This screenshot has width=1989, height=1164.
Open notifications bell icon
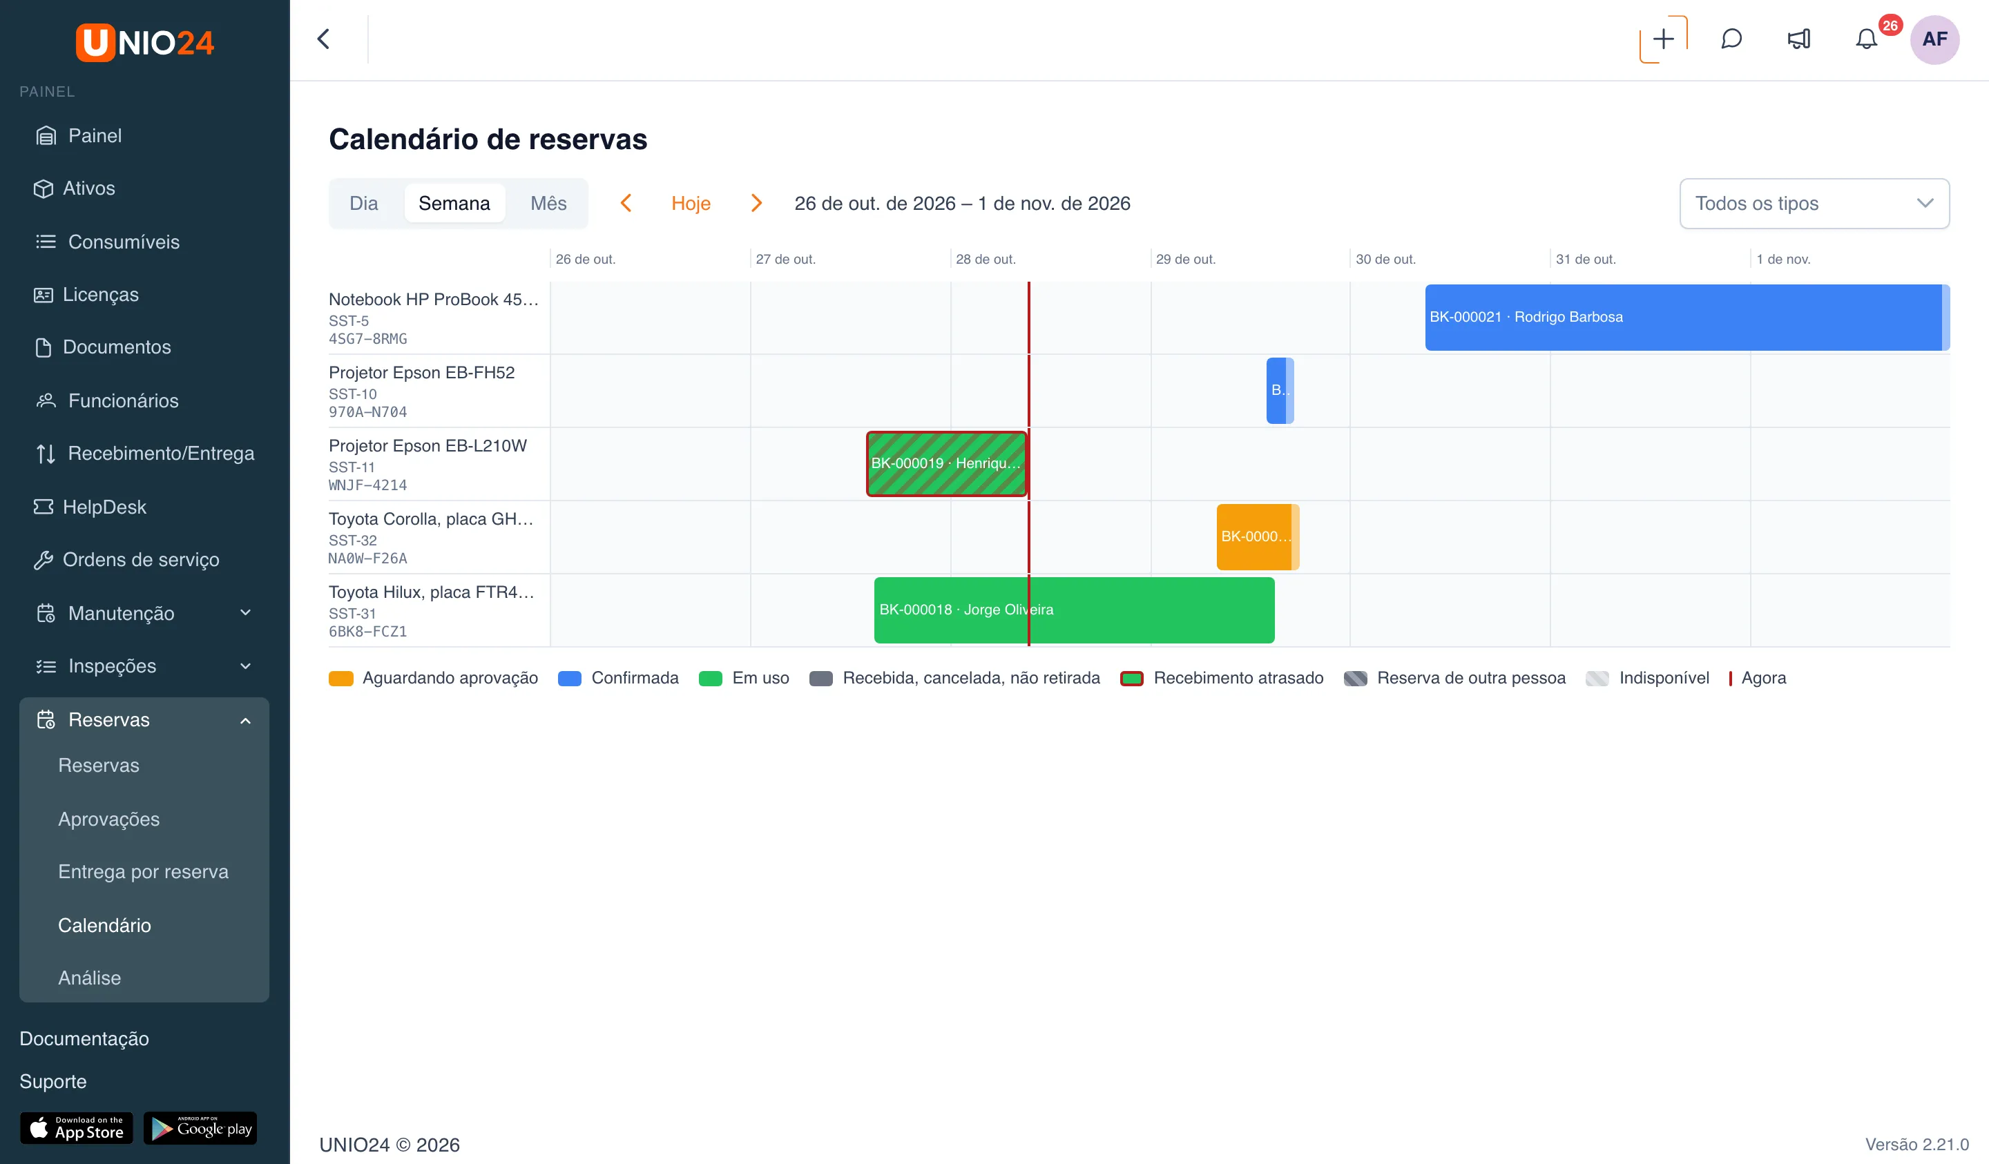(1866, 39)
